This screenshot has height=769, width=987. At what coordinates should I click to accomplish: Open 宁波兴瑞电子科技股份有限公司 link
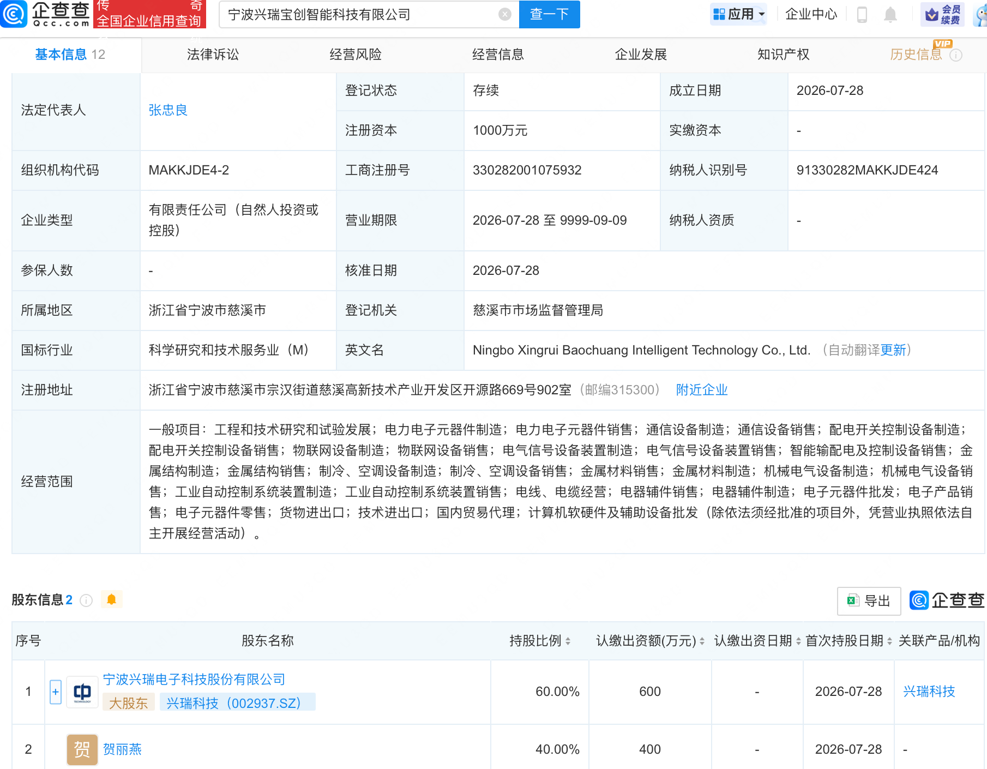(194, 680)
